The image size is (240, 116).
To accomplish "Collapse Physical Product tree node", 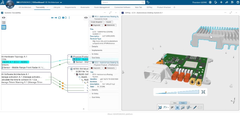I will (69, 57).
